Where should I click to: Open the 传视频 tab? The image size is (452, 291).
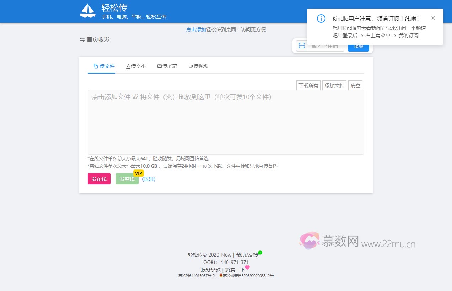pos(198,66)
